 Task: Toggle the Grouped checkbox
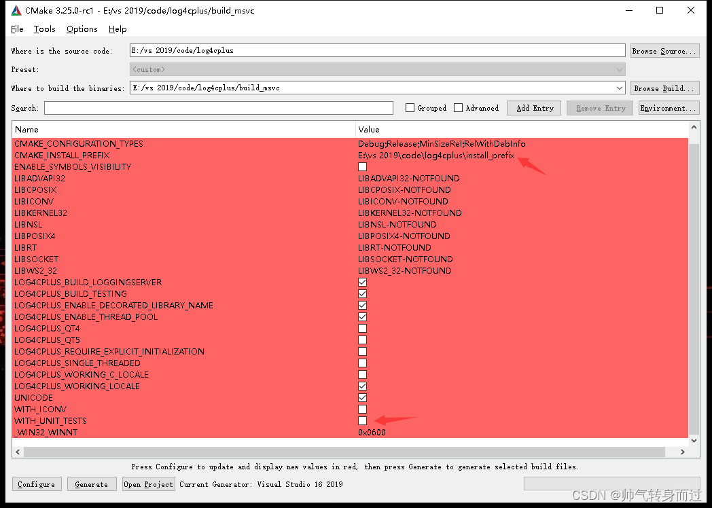410,108
